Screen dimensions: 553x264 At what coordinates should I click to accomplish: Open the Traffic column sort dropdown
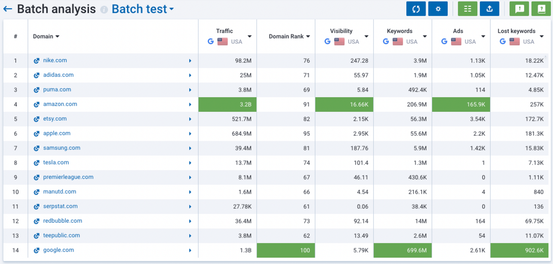pos(250,36)
